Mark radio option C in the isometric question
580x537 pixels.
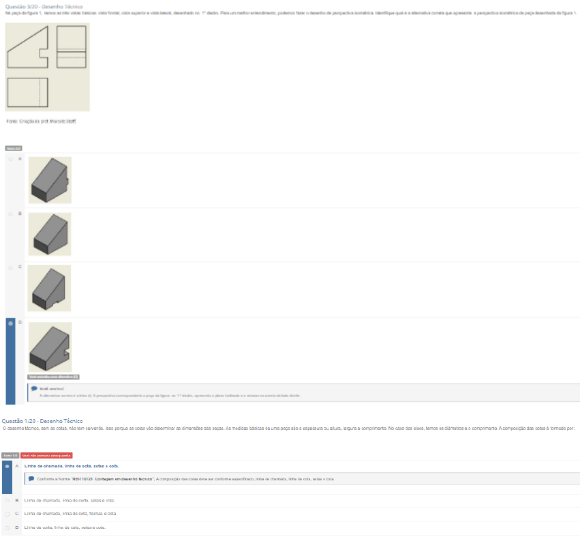point(10,268)
